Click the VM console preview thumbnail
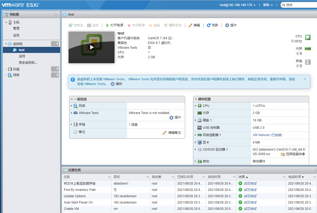 [91, 47]
